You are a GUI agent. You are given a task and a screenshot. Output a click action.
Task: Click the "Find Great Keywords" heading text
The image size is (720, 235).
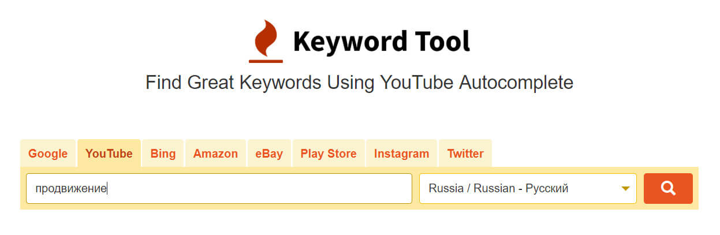[x=233, y=83]
